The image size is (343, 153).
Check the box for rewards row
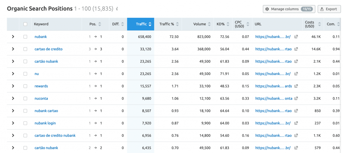25,86
